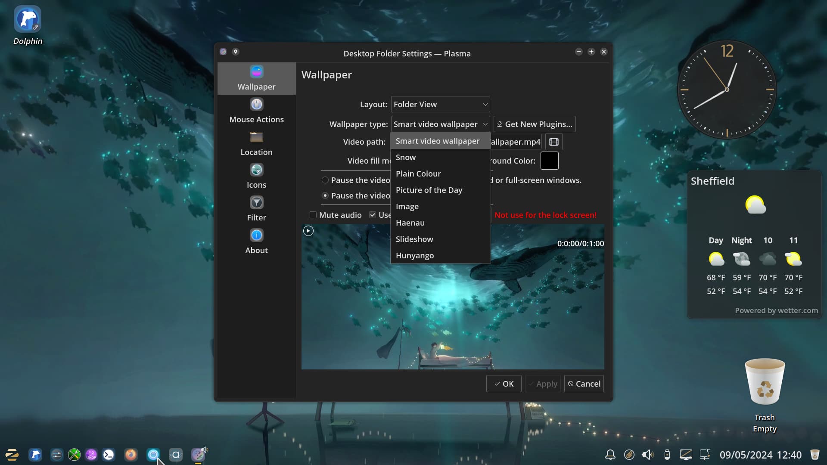The width and height of the screenshot is (827, 465).
Task: Click the video path text field
Action: point(516,142)
